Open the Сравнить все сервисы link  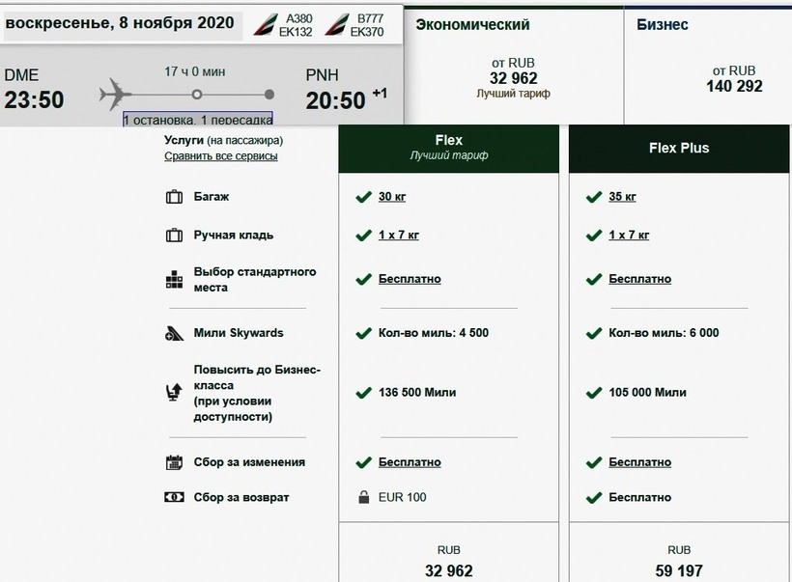(x=220, y=155)
